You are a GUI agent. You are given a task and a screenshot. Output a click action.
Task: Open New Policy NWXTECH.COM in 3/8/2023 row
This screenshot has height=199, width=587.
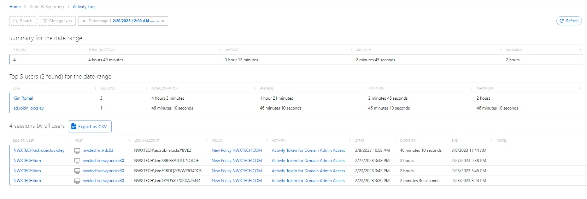coord(237,150)
